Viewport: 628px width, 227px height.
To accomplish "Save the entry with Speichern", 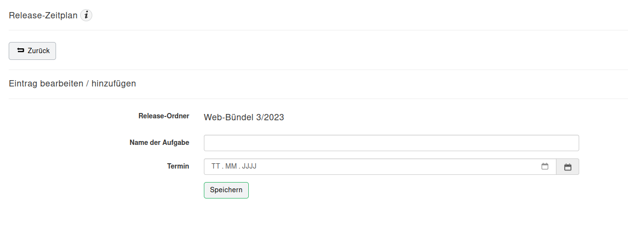I will click(x=226, y=190).
